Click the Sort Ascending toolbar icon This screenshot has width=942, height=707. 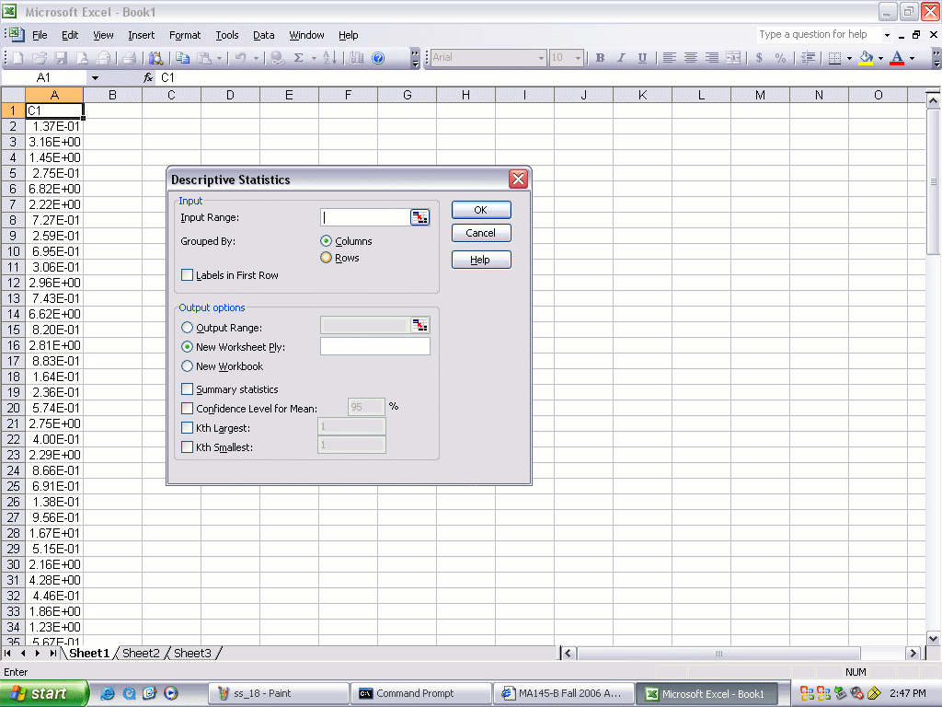click(329, 58)
